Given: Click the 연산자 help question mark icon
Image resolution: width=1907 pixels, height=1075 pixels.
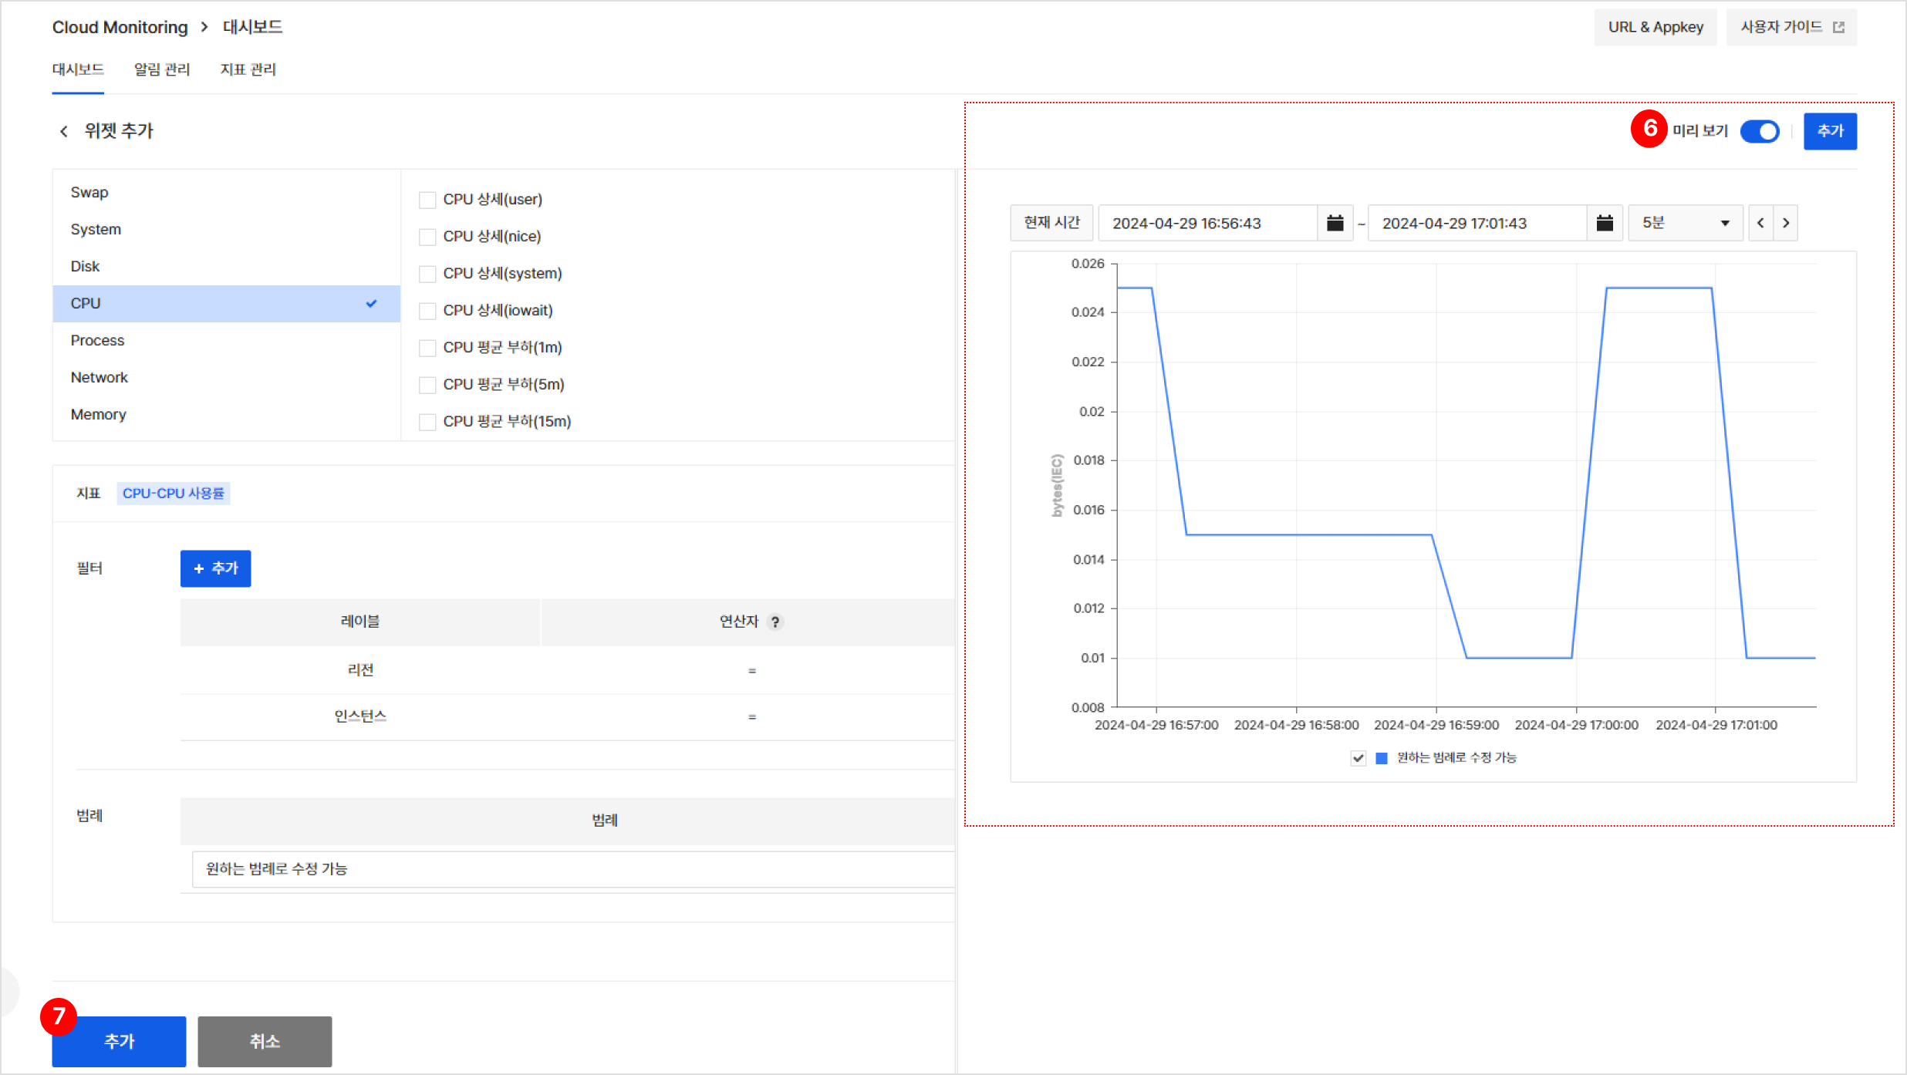Looking at the screenshot, I should pos(775,622).
